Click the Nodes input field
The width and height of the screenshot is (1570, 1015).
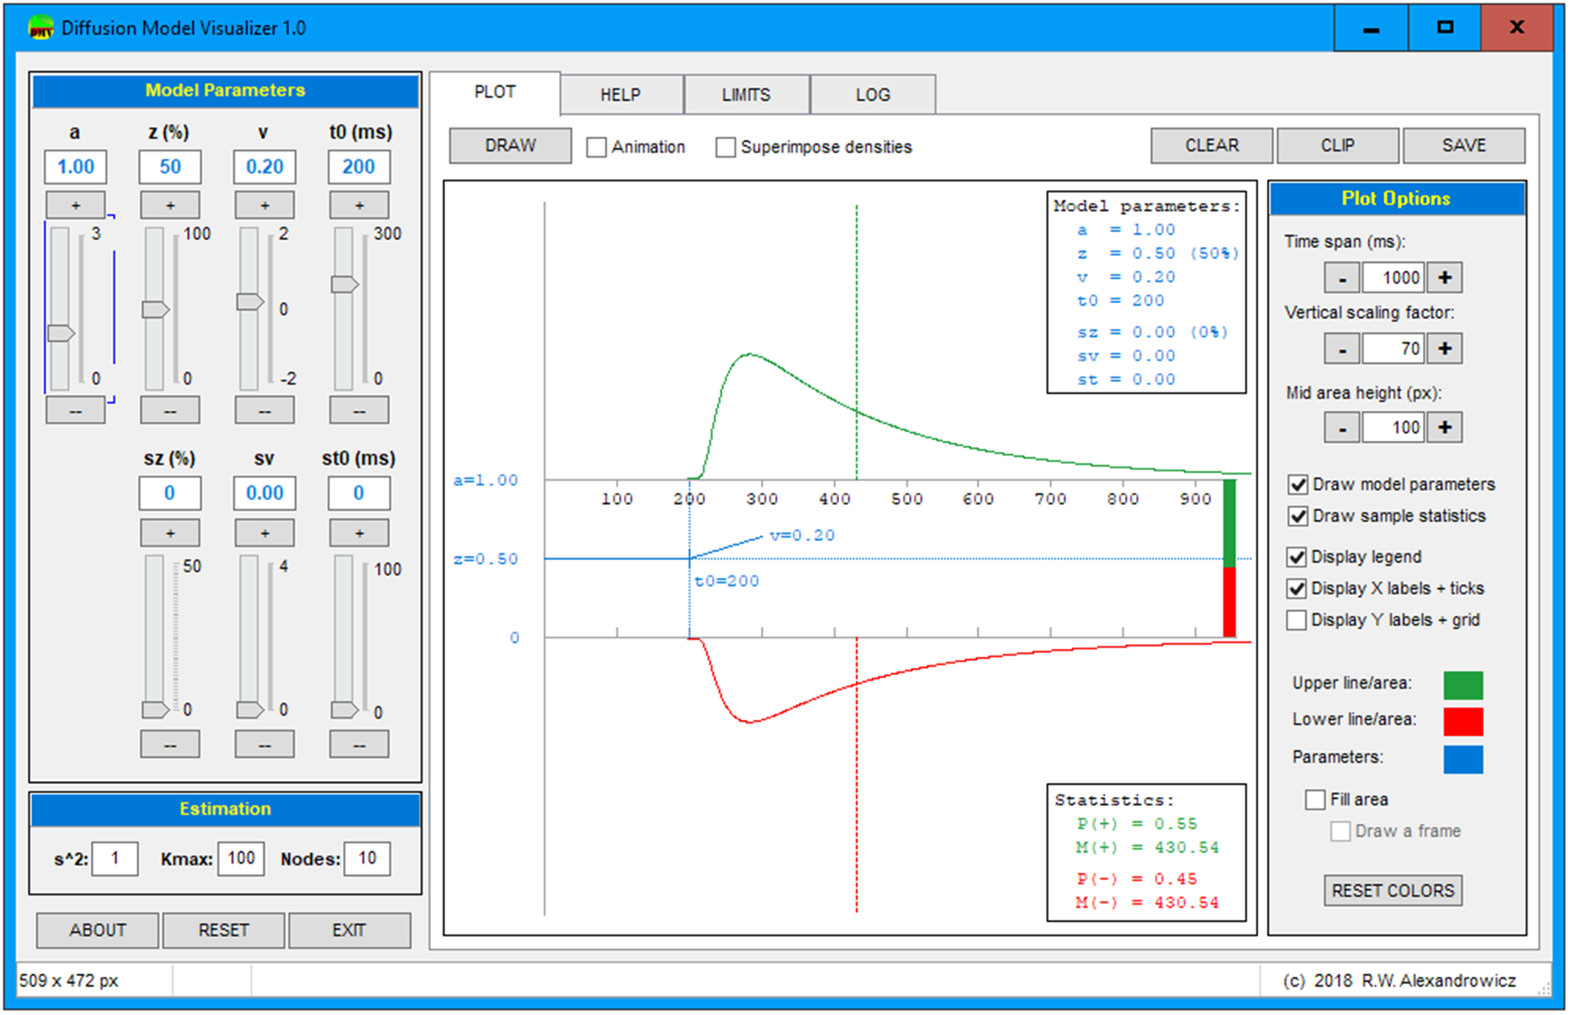pyautogui.click(x=368, y=858)
